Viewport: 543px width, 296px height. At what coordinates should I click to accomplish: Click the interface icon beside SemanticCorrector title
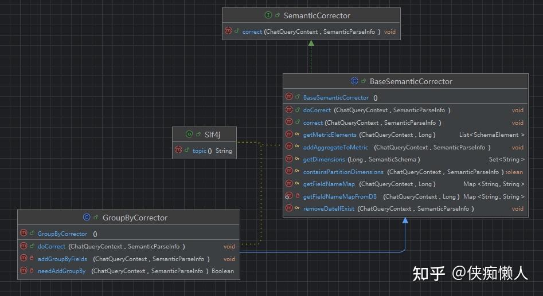tap(268, 15)
